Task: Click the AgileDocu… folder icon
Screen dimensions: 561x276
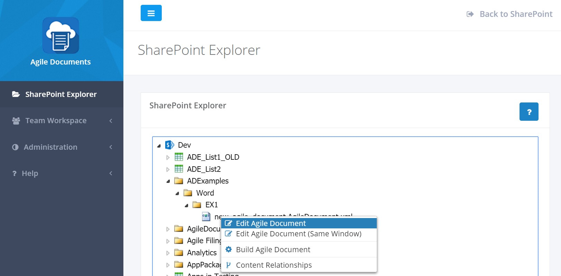Action: click(179, 228)
